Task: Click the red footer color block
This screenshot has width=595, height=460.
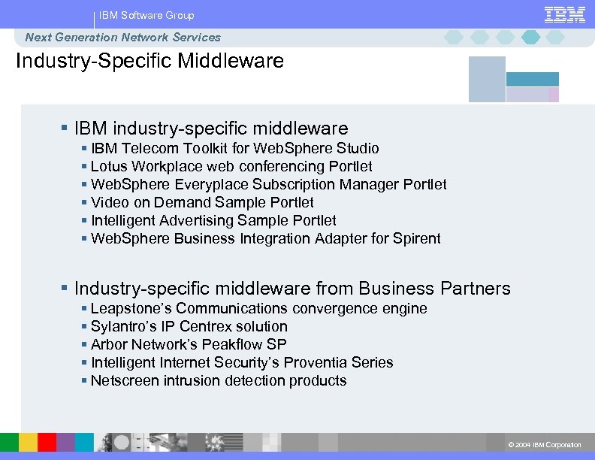Action: coord(47,442)
